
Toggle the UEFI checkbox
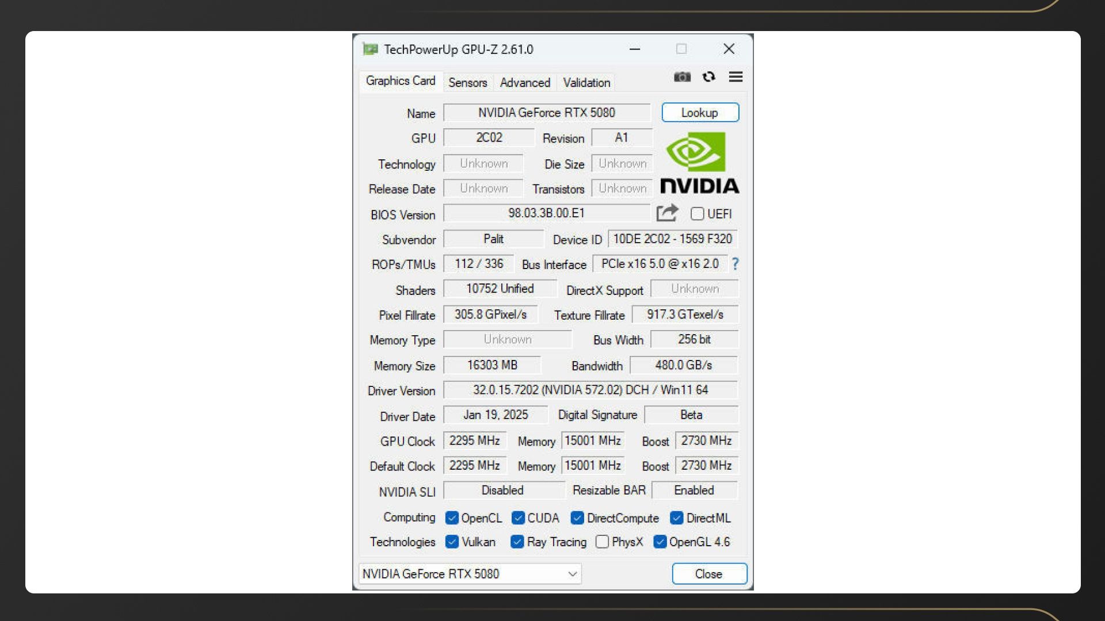[698, 214]
